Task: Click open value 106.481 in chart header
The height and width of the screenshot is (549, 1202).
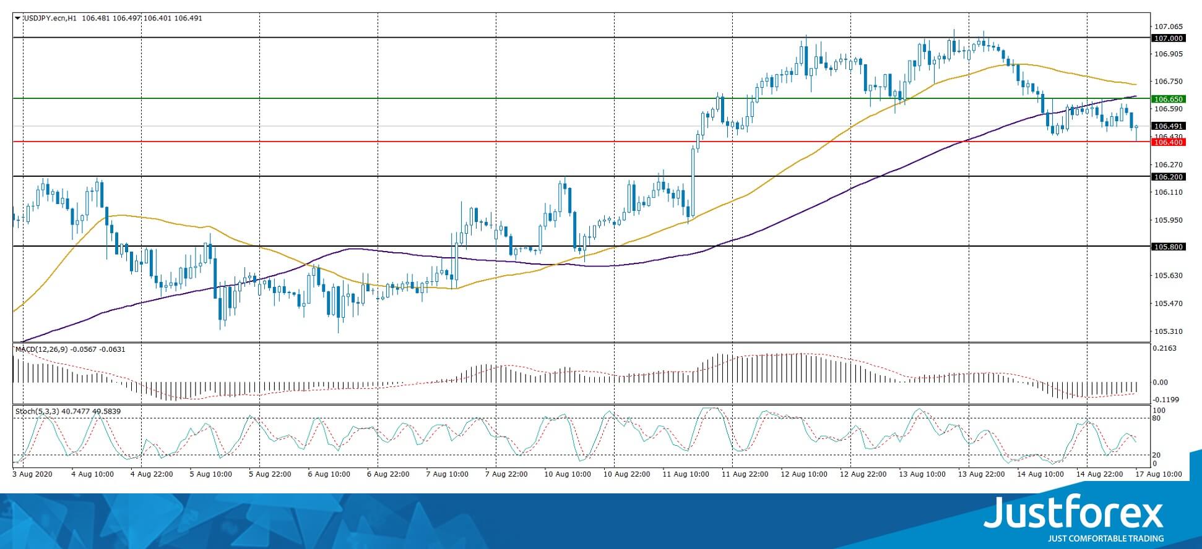Action: pos(95,19)
